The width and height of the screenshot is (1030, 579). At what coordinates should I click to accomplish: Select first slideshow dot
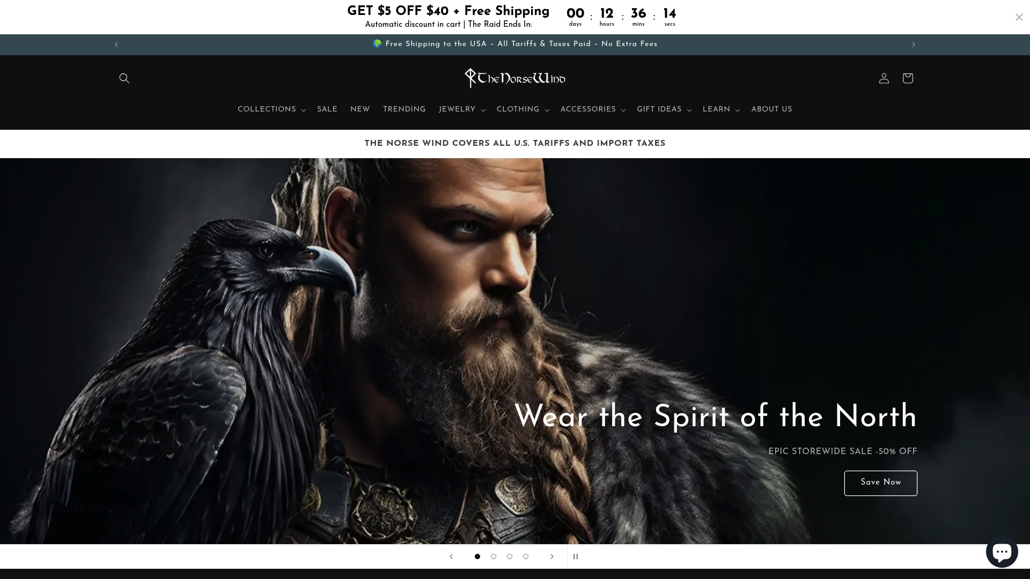(x=477, y=556)
